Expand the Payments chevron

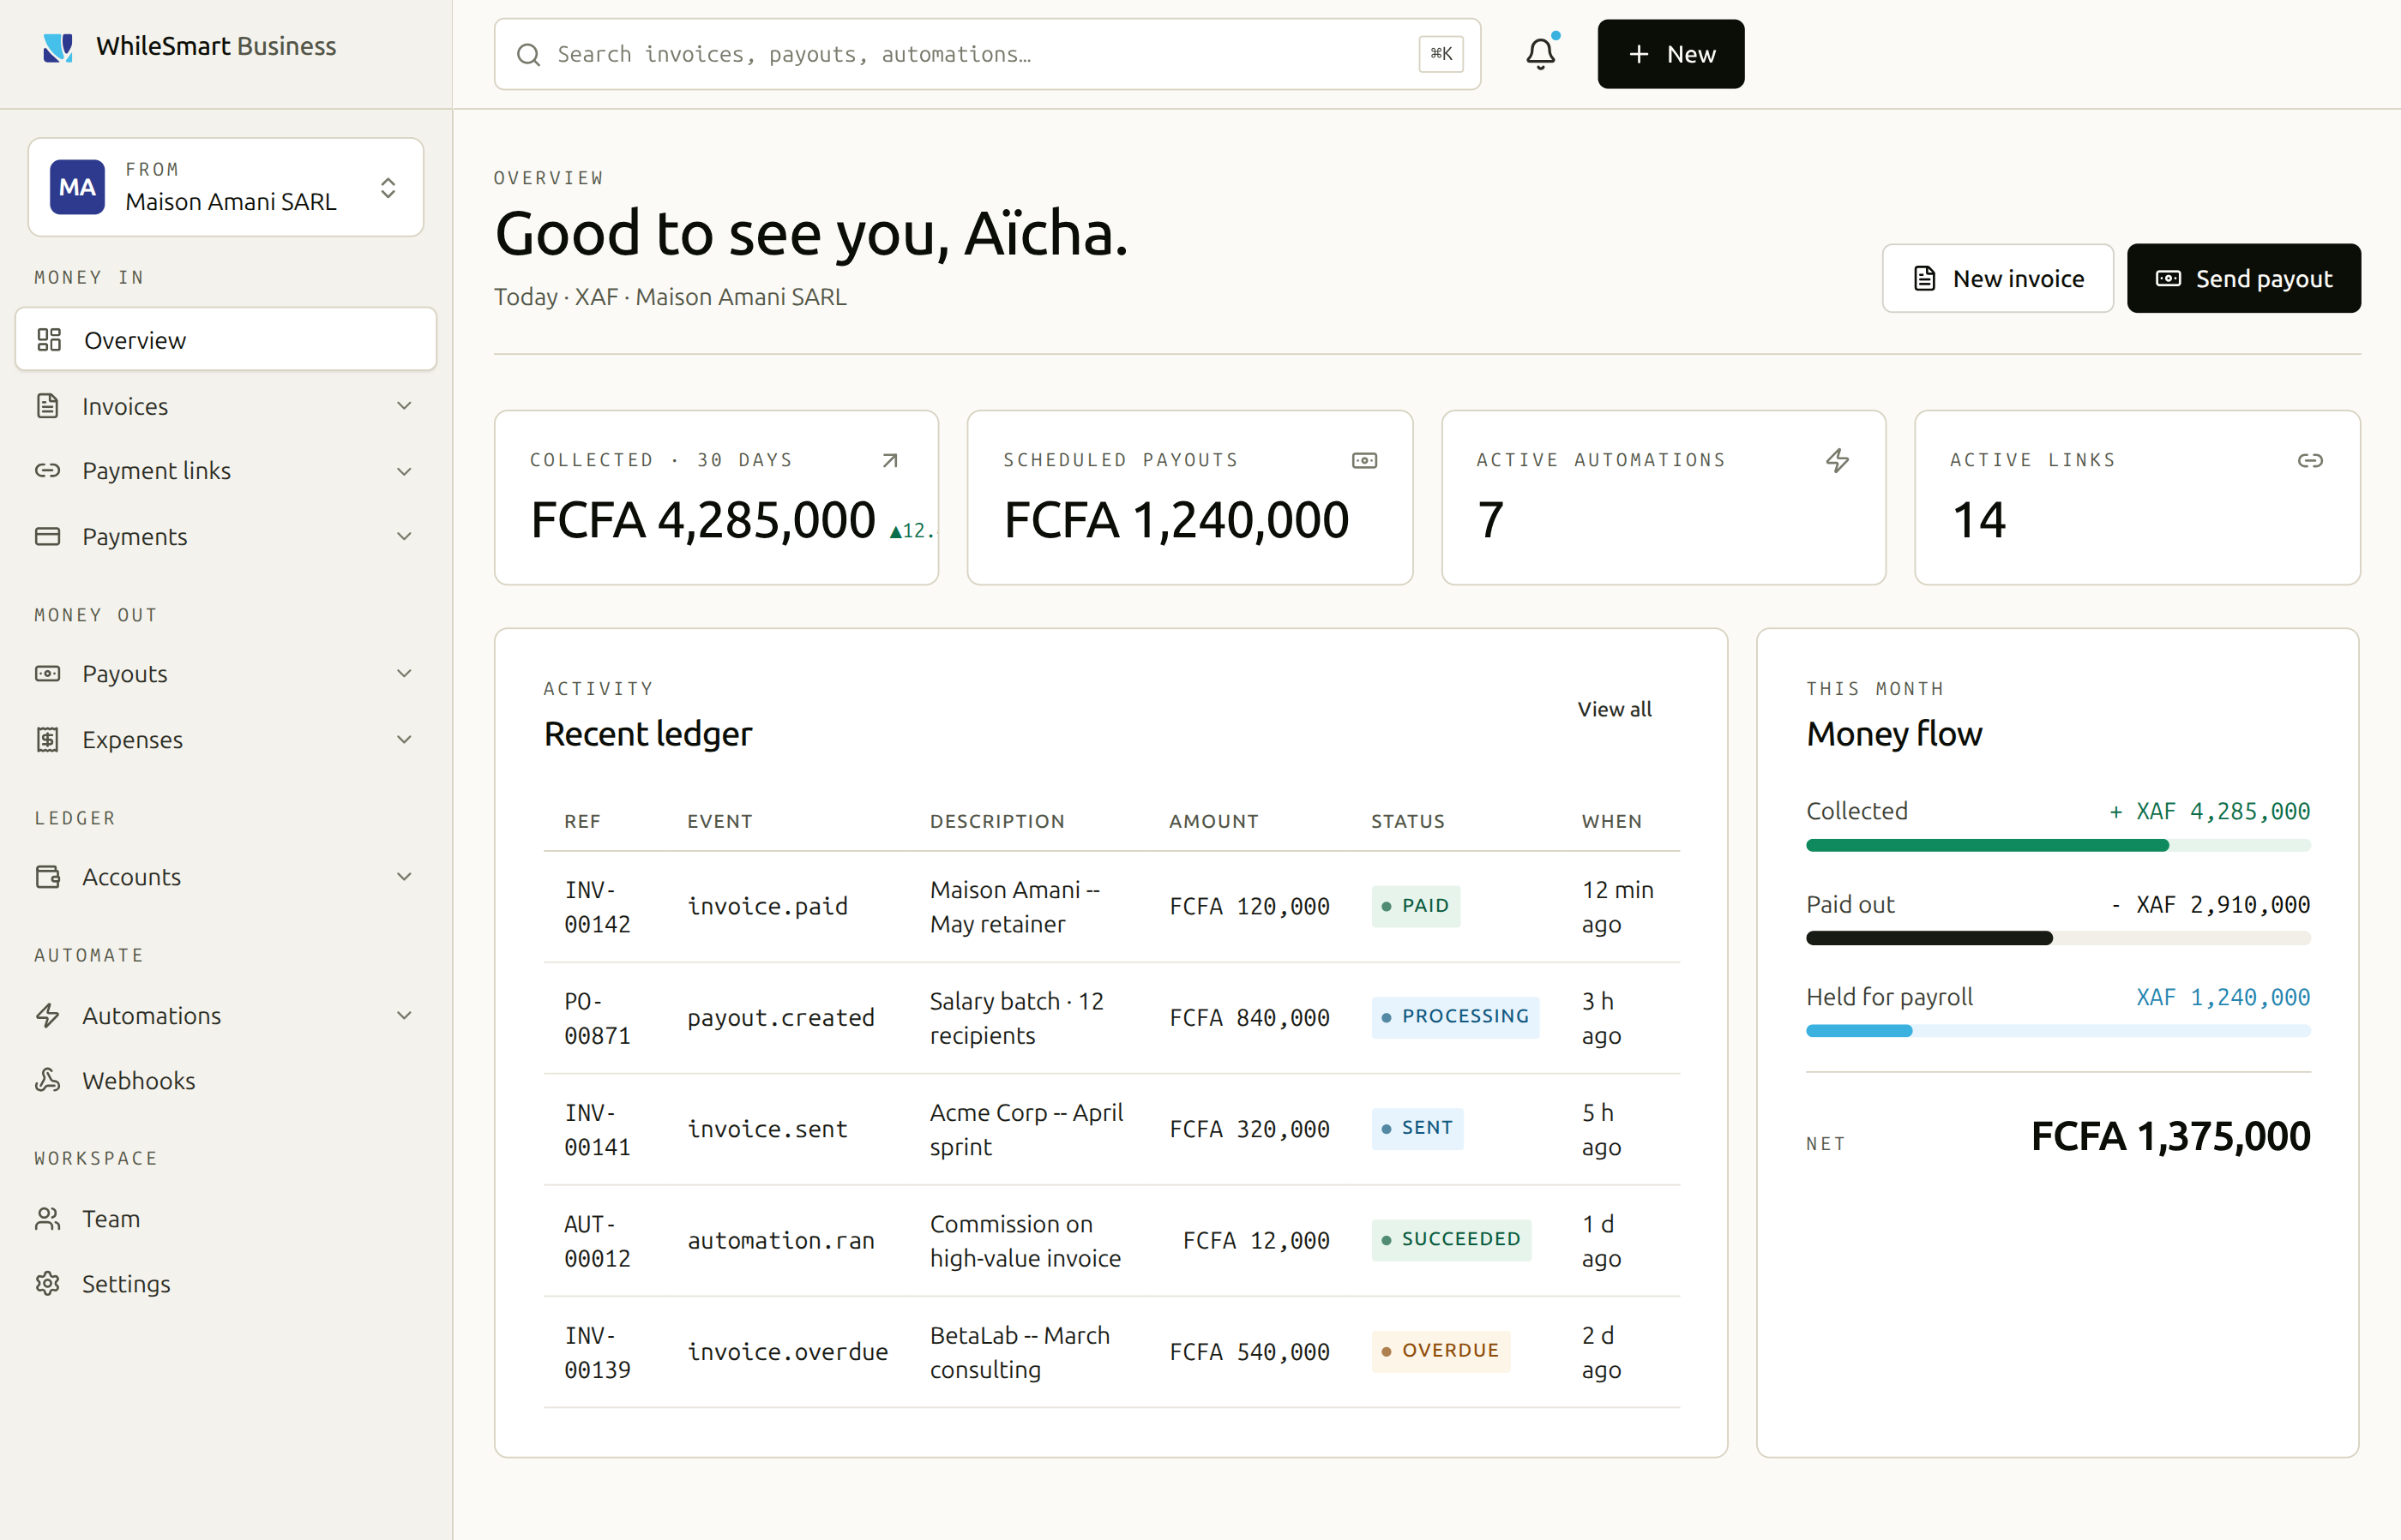(404, 536)
